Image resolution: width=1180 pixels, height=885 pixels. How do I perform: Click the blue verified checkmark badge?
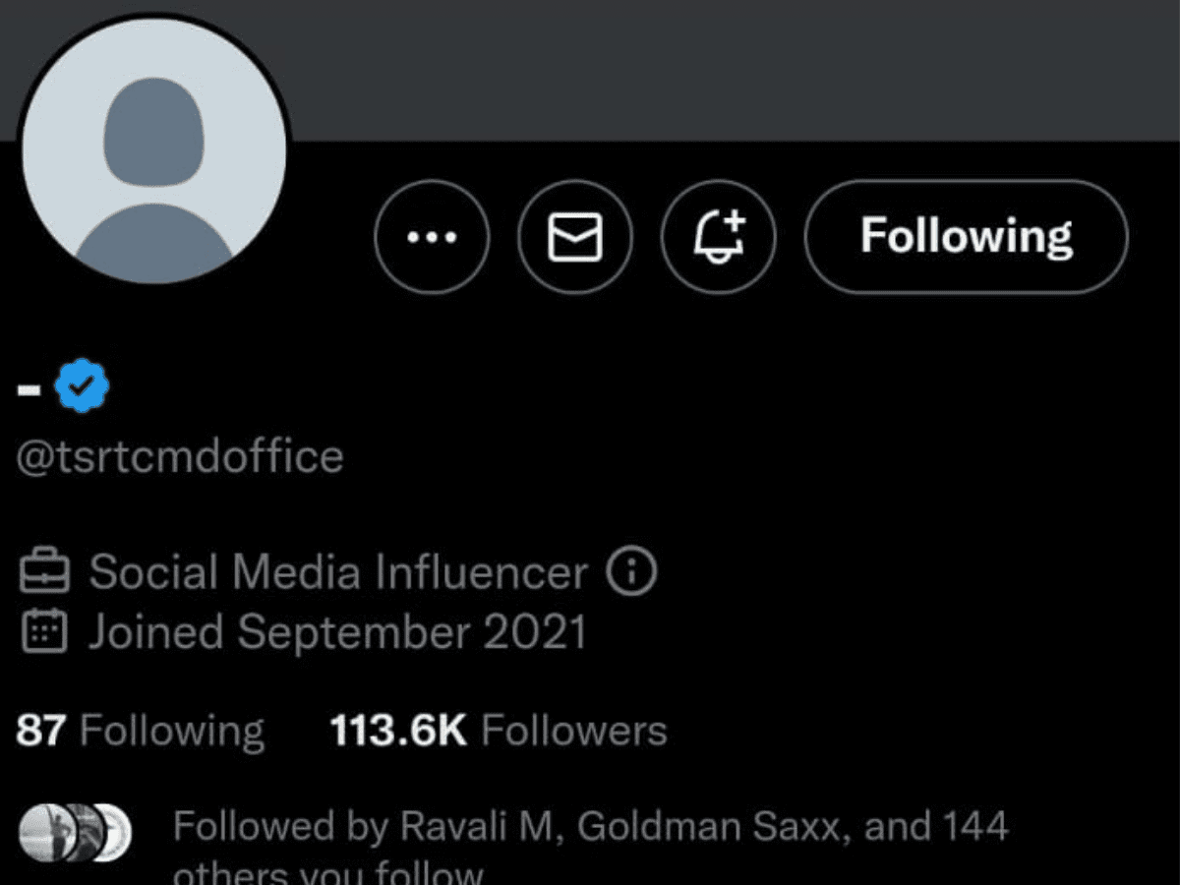pos(83,387)
